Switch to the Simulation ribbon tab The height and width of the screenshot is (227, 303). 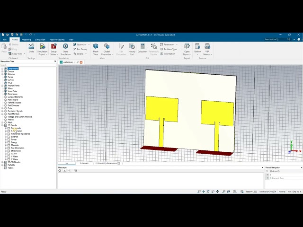pyautogui.click(x=40, y=40)
